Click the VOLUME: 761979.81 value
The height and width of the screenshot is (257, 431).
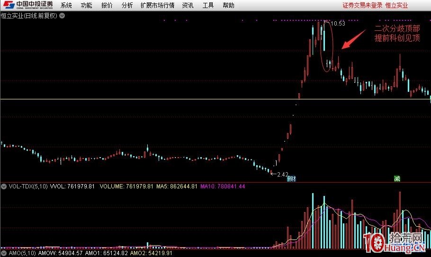click(126, 186)
